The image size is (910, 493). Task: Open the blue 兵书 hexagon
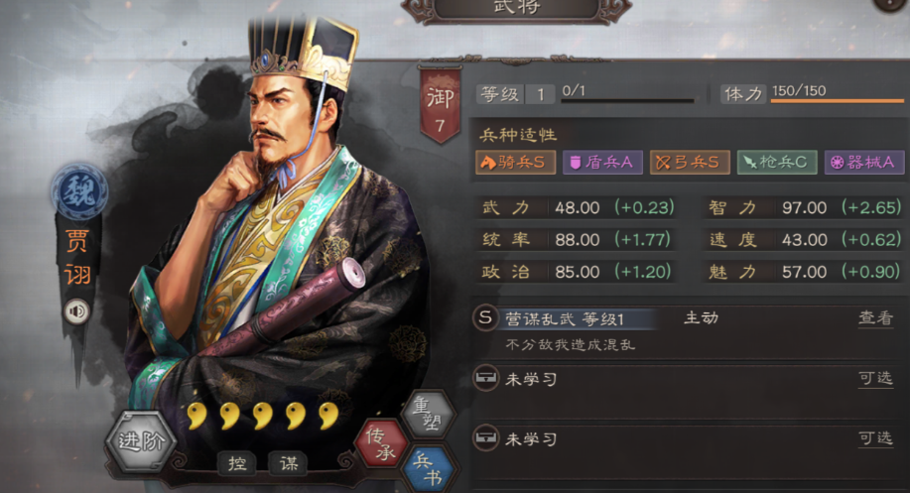click(x=429, y=467)
